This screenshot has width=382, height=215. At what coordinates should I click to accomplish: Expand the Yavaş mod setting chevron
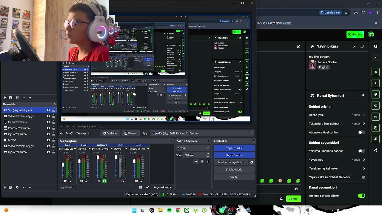(x=364, y=160)
